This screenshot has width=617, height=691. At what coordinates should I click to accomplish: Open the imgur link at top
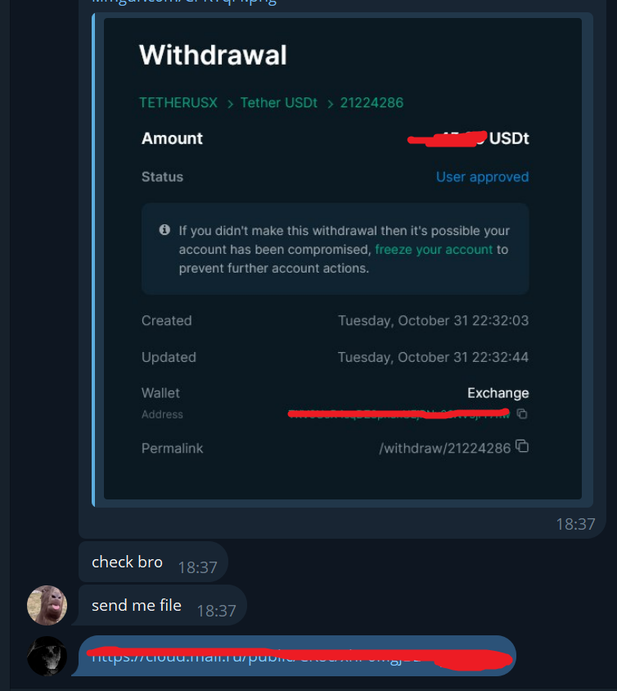[x=184, y=2]
